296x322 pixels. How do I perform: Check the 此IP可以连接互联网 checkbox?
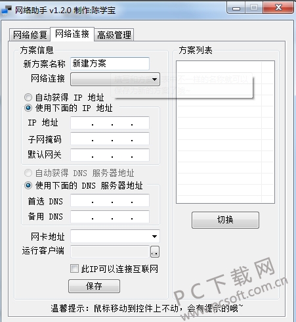[74, 269]
